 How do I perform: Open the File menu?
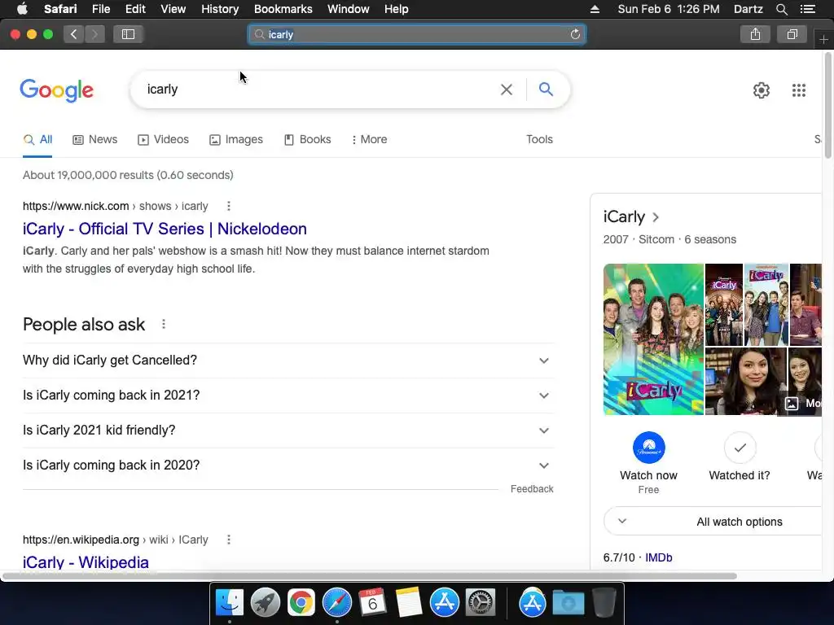click(x=100, y=9)
